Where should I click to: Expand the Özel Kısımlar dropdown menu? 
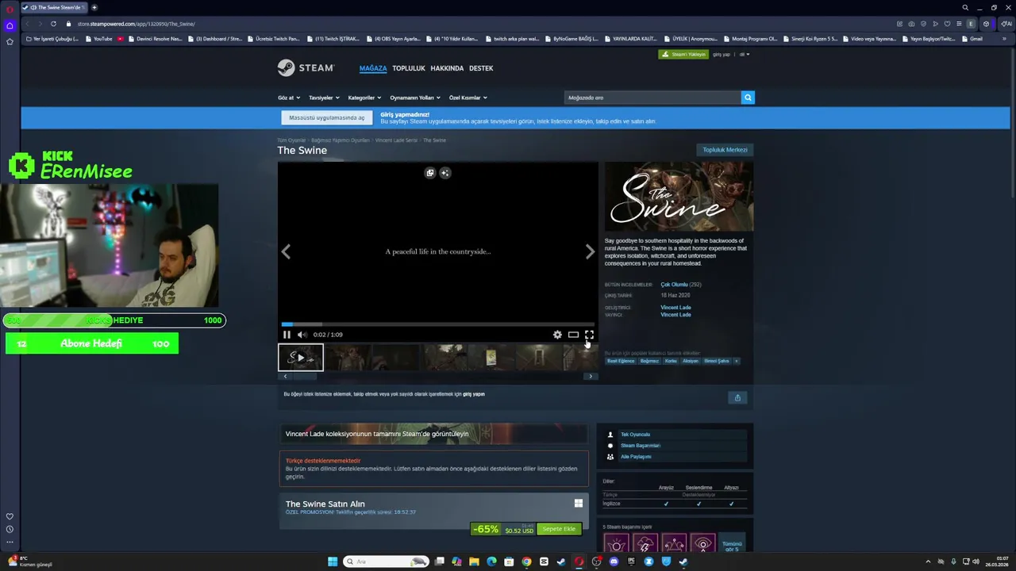[x=468, y=98]
